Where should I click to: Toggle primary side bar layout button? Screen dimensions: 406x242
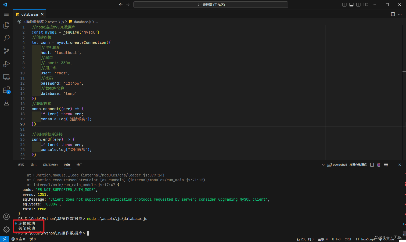[x=344, y=5]
